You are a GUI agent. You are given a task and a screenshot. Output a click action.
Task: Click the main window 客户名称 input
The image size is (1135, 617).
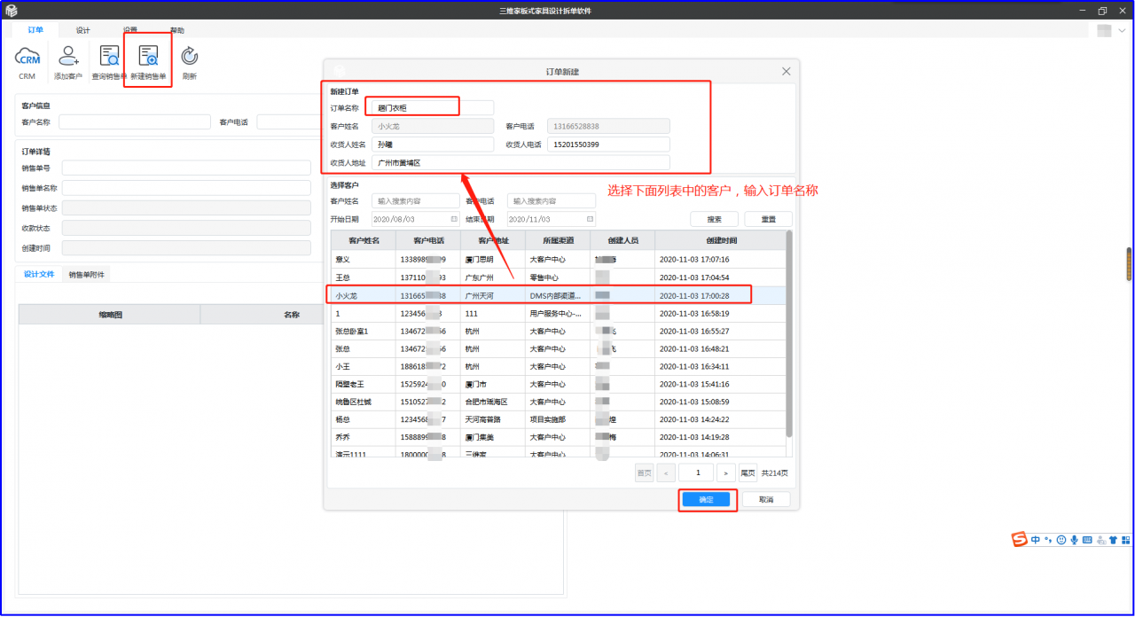coord(135,122)
